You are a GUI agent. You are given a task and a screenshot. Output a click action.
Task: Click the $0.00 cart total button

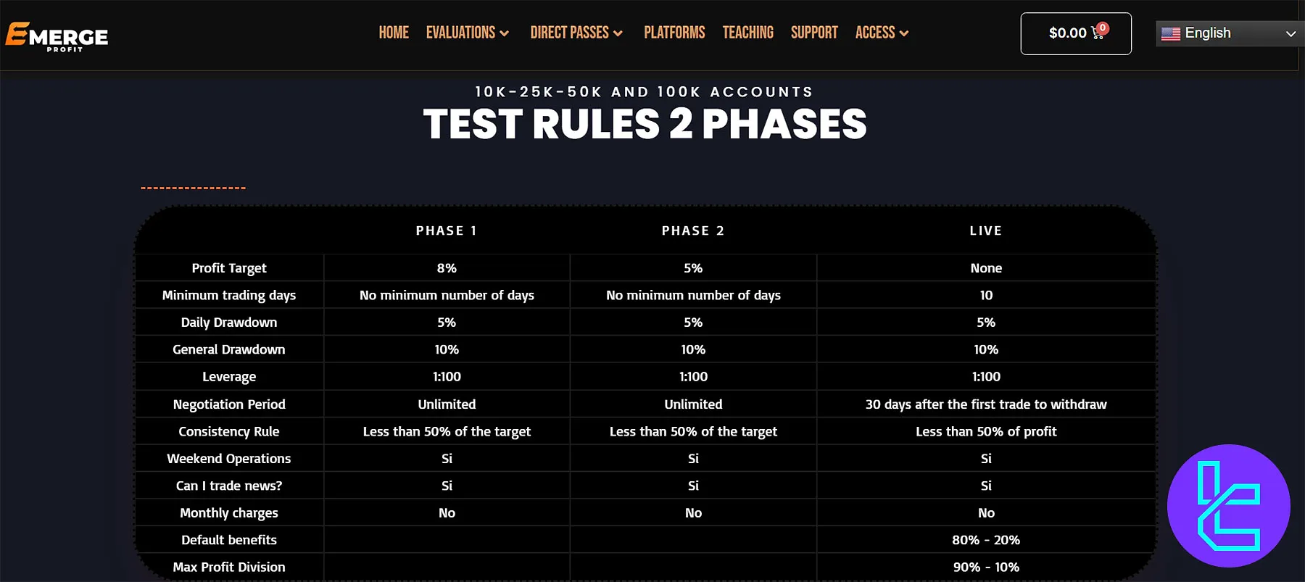[x=1067, y=33]
